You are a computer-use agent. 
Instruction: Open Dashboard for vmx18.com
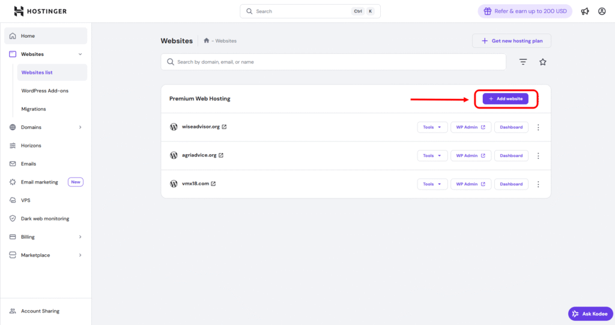[511, 184]
